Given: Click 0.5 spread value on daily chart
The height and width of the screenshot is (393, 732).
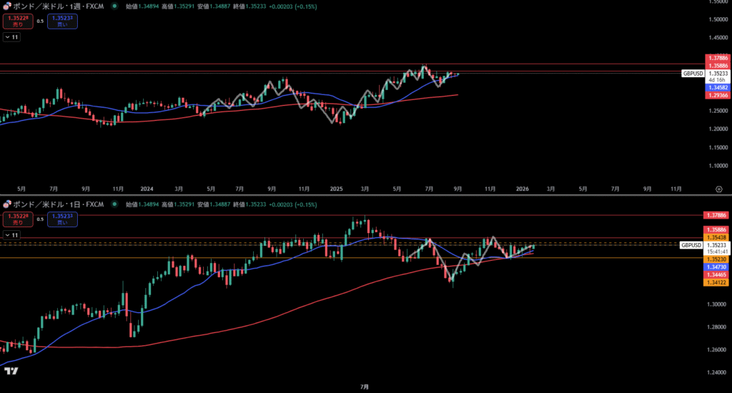Looking at the screenshot, I should [40, 219].
